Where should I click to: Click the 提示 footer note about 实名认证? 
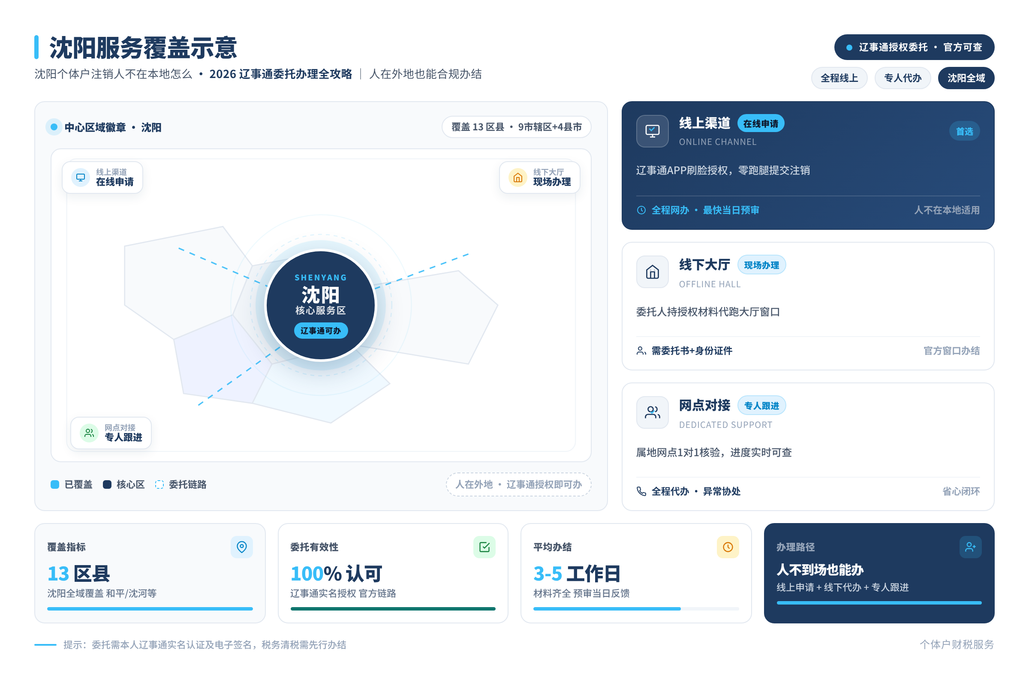click(205, 644)
